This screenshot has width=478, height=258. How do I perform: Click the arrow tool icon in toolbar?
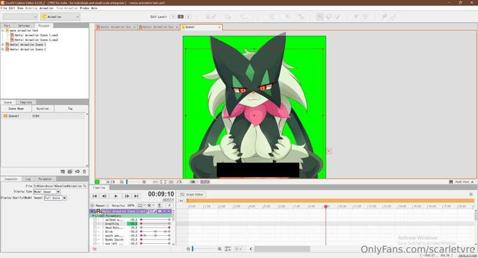click(320, 17)
